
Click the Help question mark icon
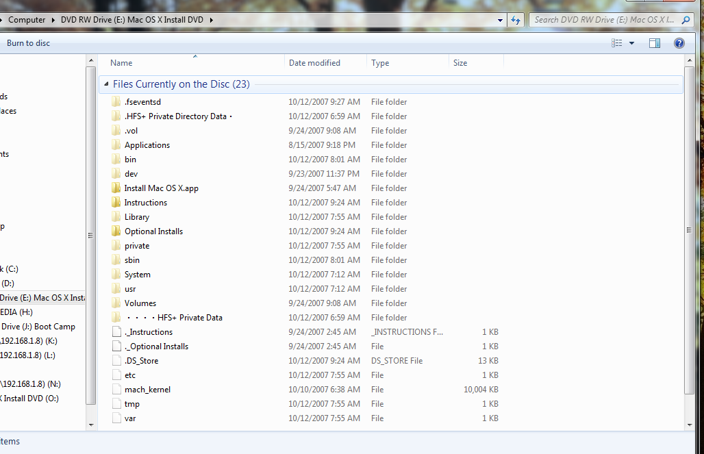coord(679,43)
